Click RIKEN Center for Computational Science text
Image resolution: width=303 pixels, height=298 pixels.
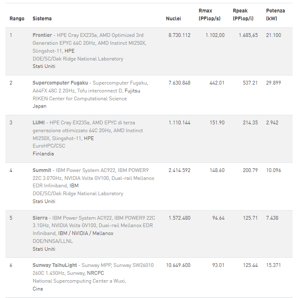pos(80,99)
